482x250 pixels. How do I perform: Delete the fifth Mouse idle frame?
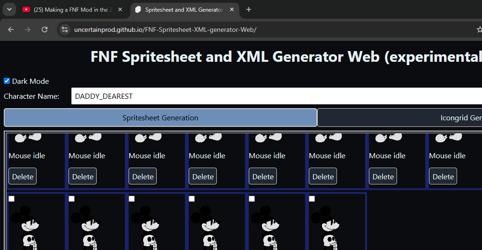click(x=263, y=176)
